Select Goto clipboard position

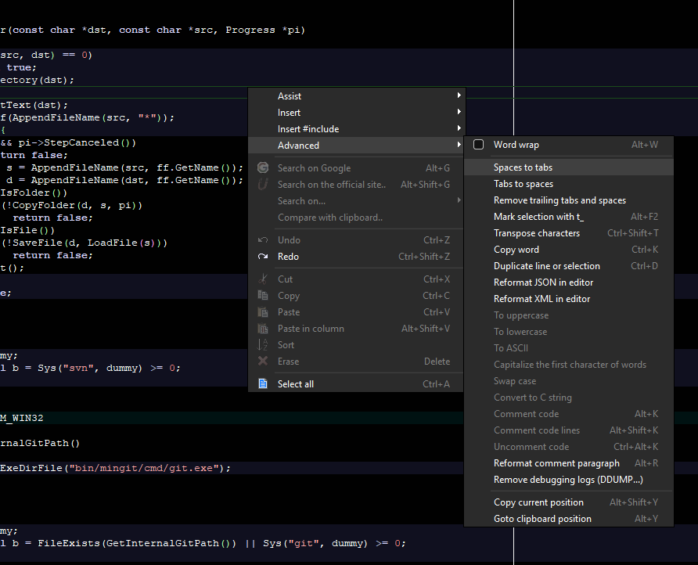tap(542, 519)
